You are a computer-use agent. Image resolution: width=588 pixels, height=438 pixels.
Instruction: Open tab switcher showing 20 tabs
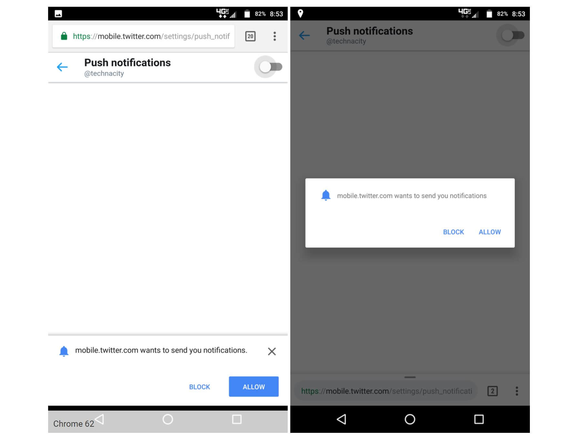(x=250, y=36)
